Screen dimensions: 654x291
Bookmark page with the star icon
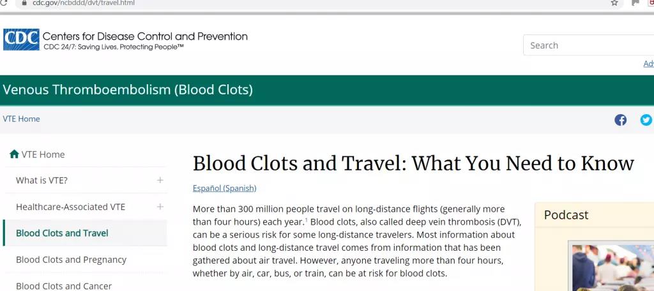click(614, 3)
